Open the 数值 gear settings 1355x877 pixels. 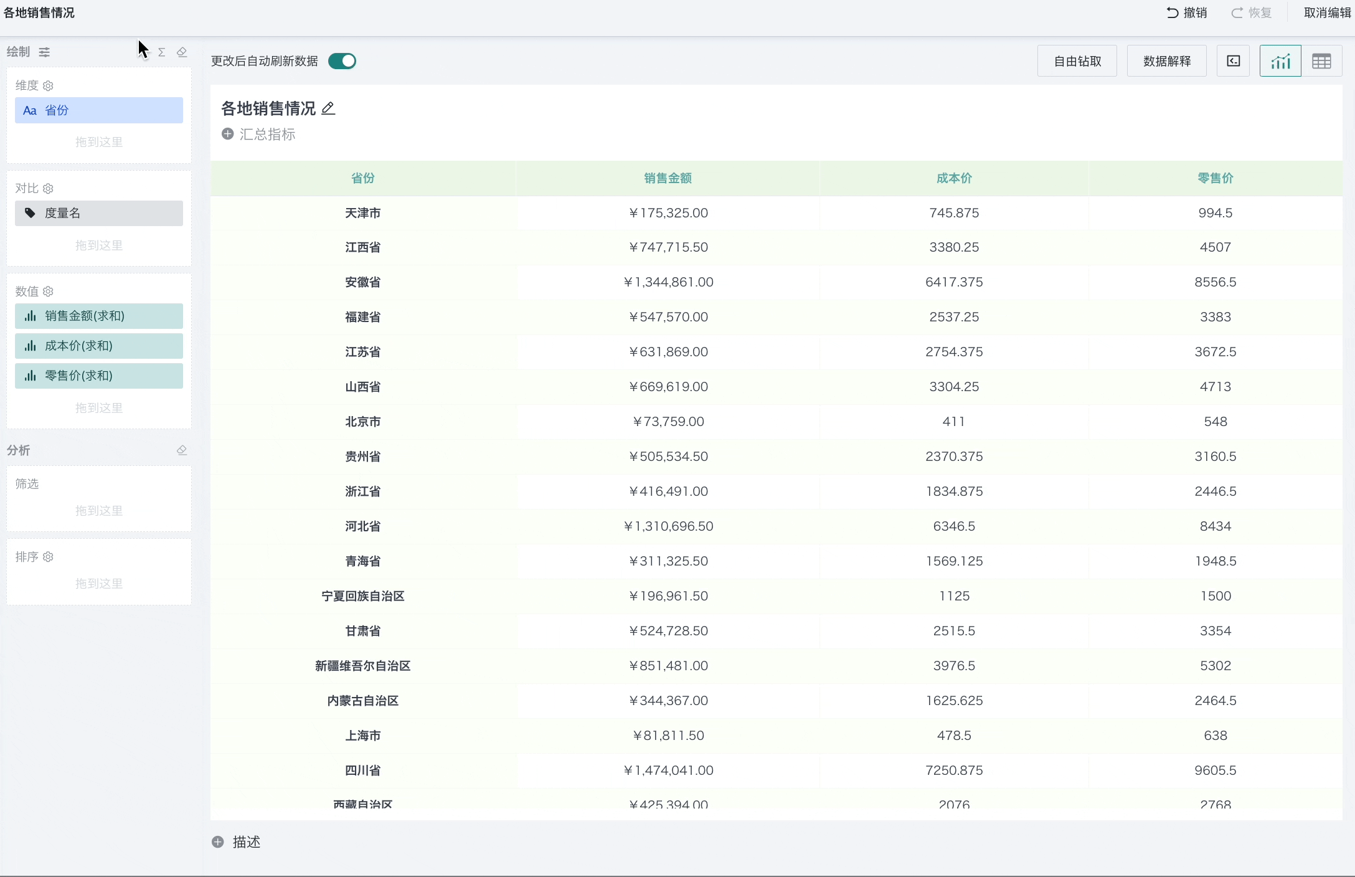tap(48, 292)
